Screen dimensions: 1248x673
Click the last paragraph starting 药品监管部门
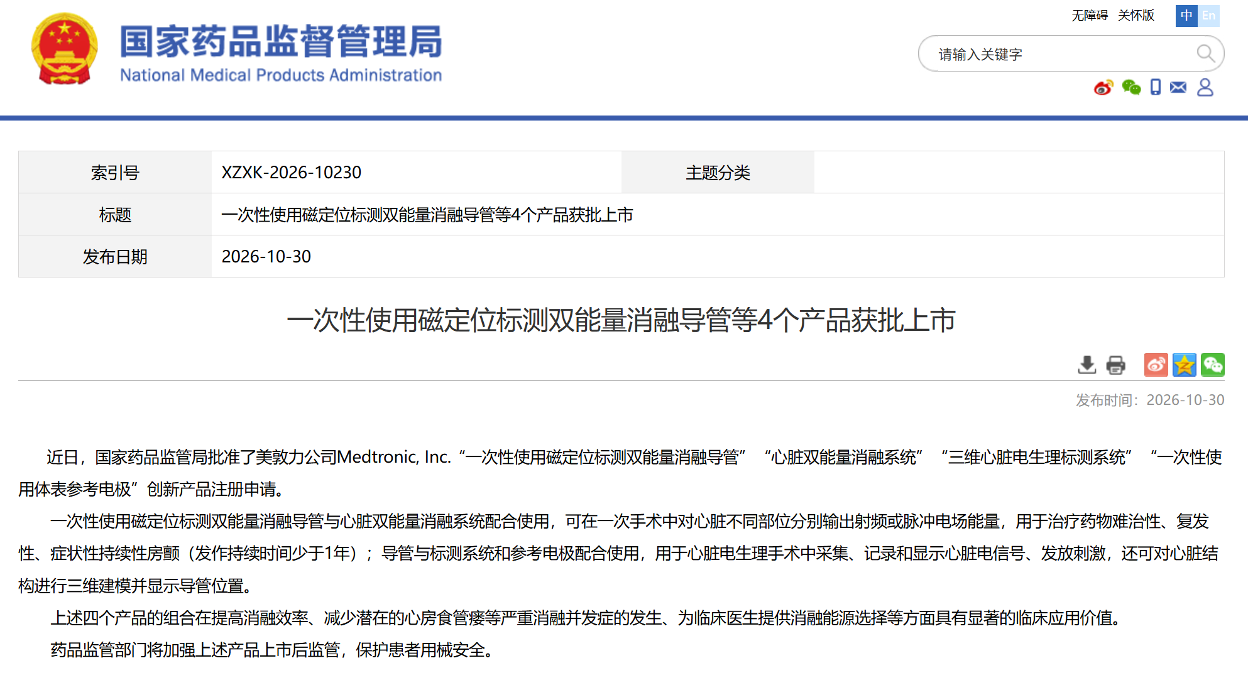point(271,650)
